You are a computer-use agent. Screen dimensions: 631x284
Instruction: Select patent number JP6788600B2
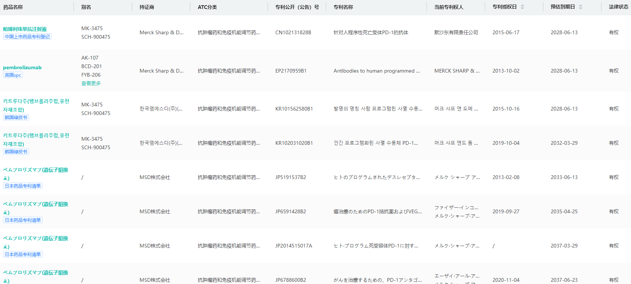(291, 280)
